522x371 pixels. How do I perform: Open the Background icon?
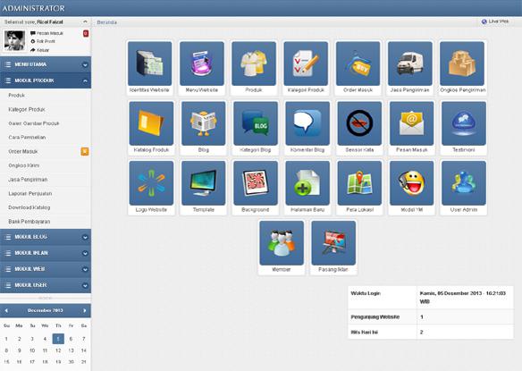256,183
